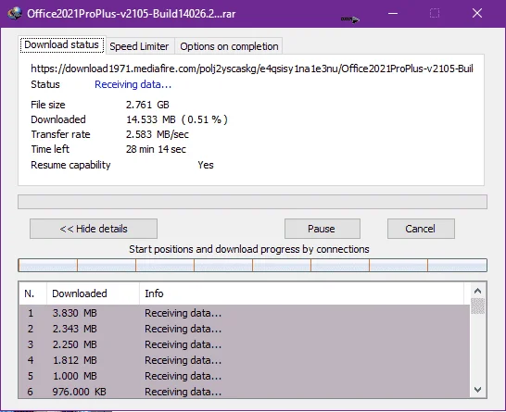Pause the current download

(x=323, y=229)
